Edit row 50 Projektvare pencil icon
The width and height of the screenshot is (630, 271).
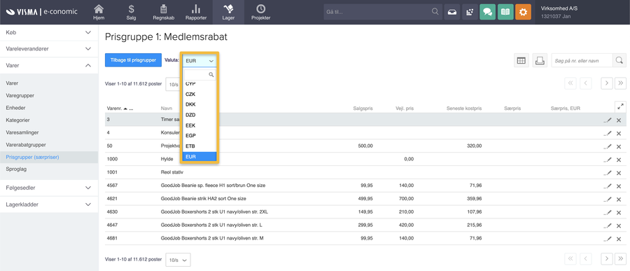coord(608,146)
